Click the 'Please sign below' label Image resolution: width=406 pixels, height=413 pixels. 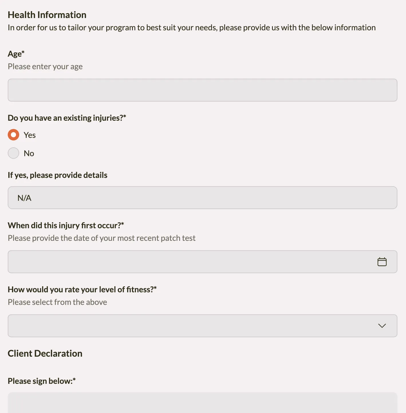(42, 381)
